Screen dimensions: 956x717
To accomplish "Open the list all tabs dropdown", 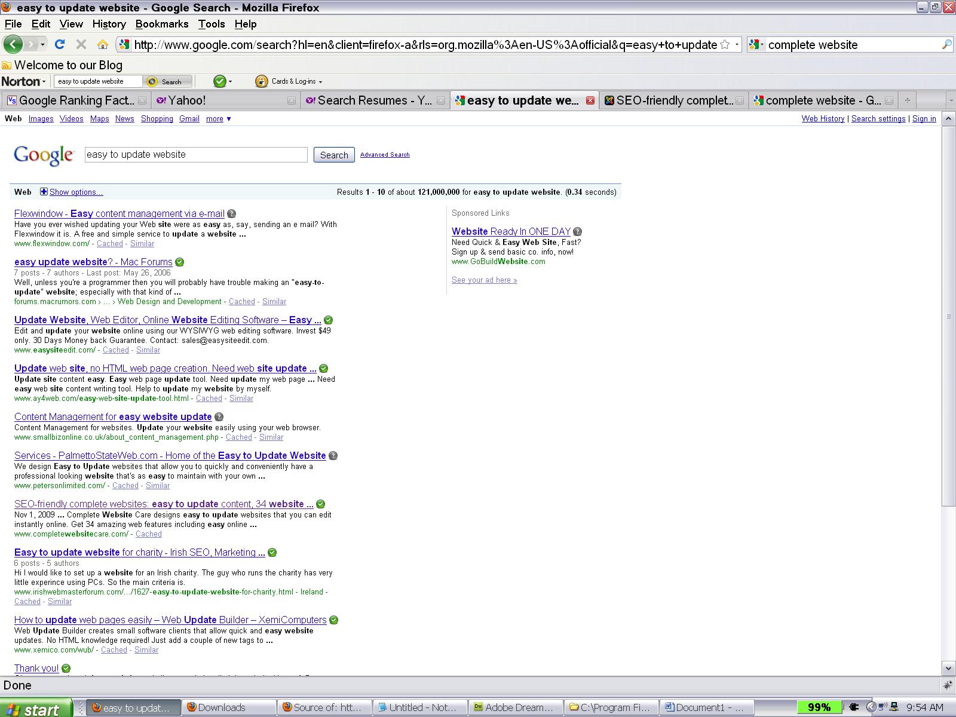I will pyautogui.click(x=951, y=100).
